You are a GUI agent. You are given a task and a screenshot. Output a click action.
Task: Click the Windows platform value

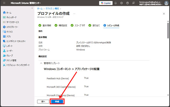pyautogui.click(x=81, y=50)
